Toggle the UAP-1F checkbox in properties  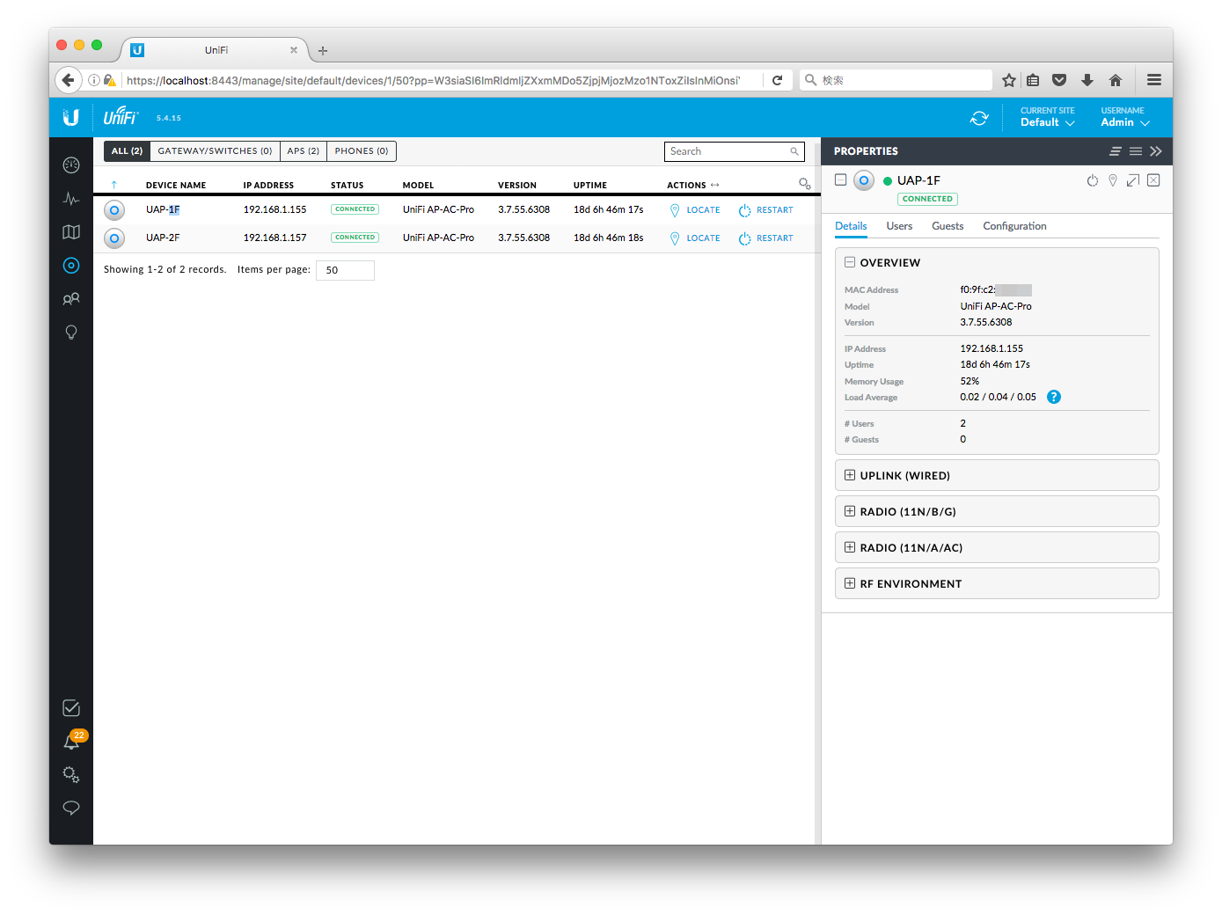click(841, 179)
